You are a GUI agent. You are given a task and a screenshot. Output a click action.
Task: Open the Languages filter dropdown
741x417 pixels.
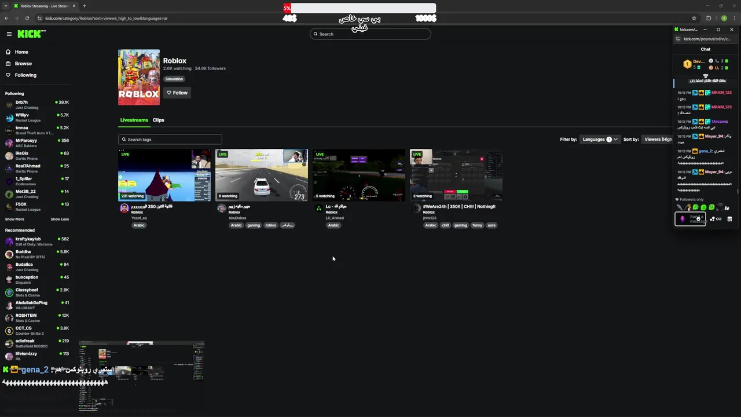tap(600, 140)
